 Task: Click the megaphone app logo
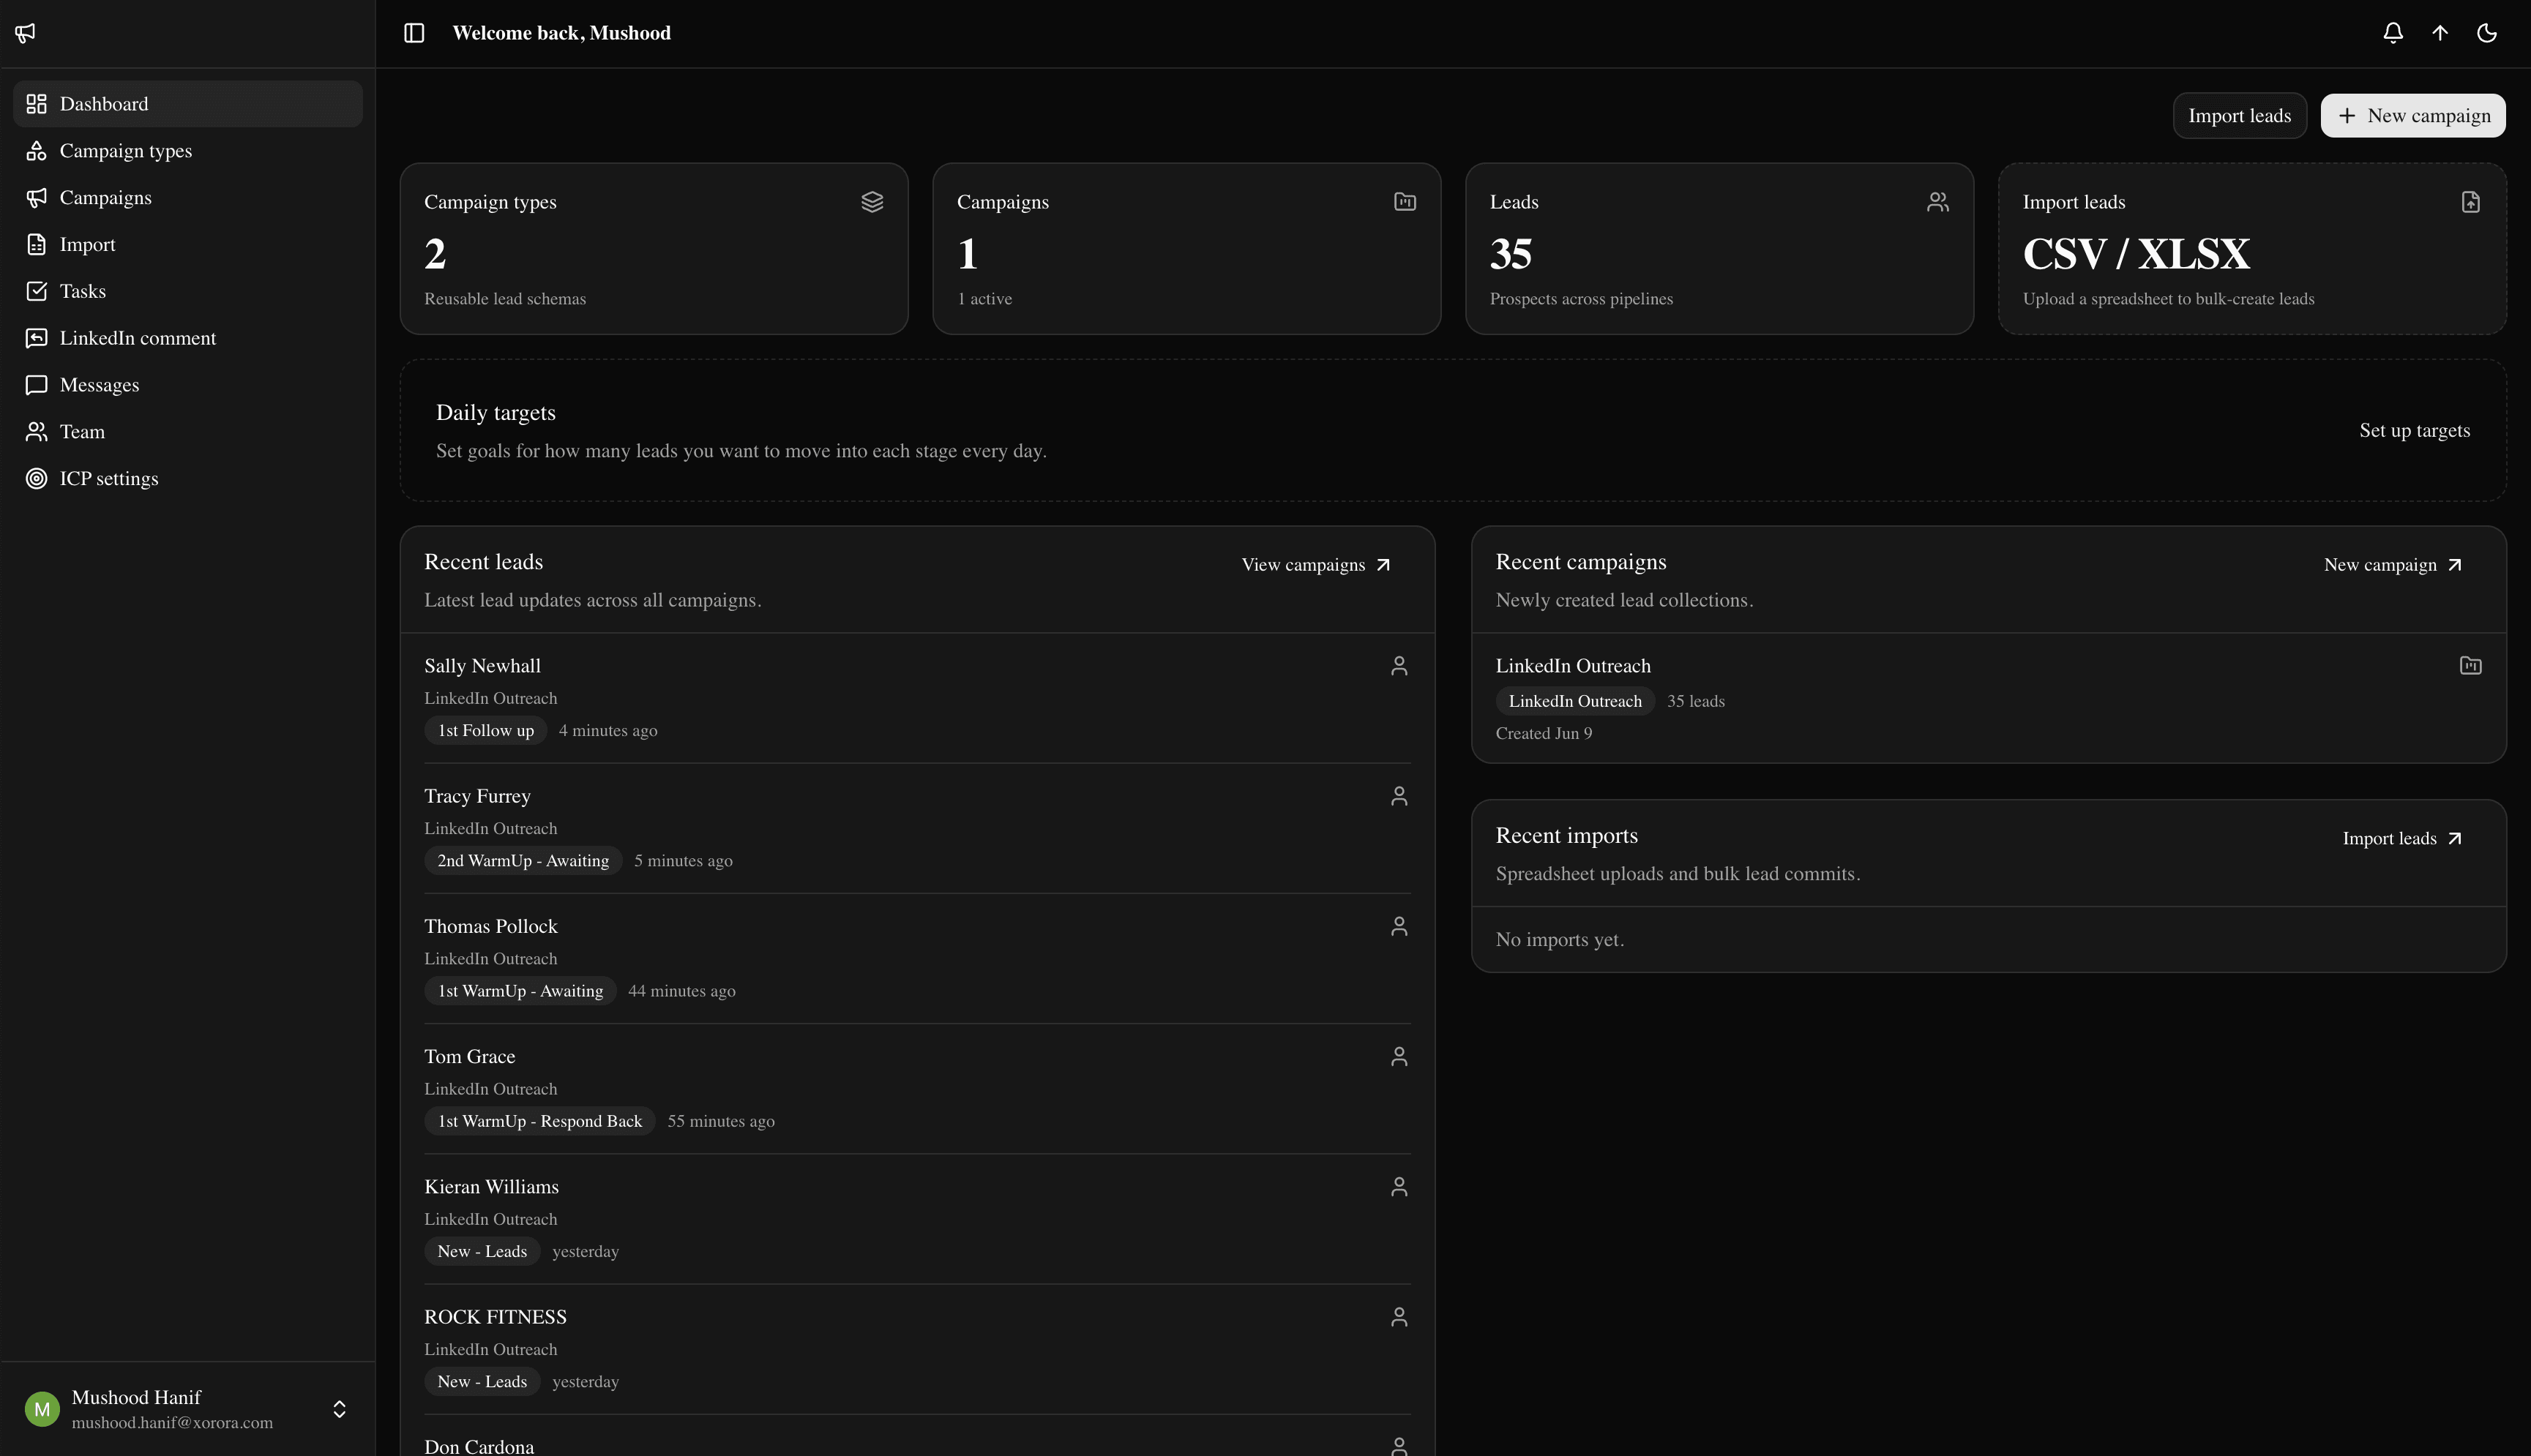click(26, 33)
